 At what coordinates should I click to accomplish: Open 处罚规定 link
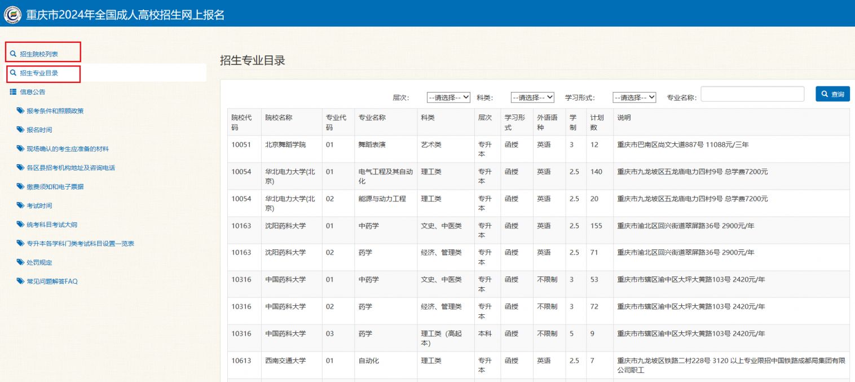click(39, 262)
